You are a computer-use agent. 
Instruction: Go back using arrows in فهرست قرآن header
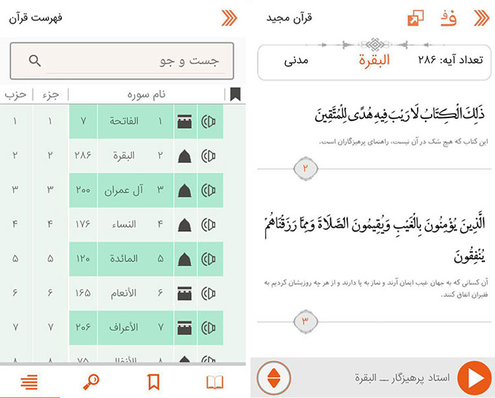point(229,18)
